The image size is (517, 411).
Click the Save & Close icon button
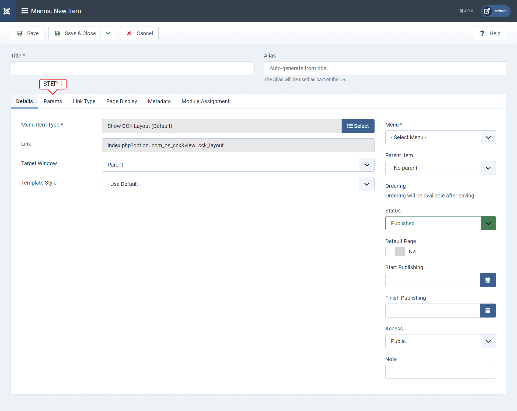(57, 33)
